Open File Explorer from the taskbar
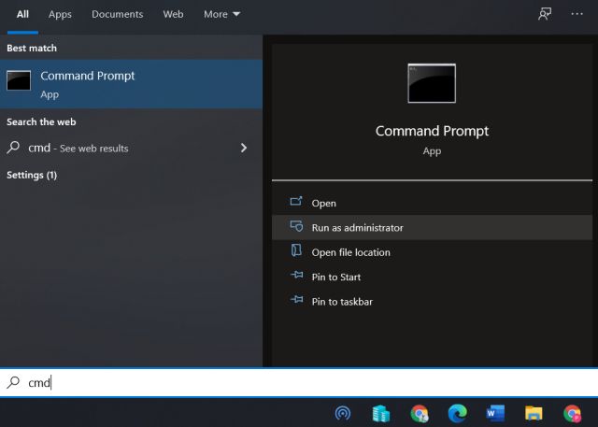 point(534,413)
